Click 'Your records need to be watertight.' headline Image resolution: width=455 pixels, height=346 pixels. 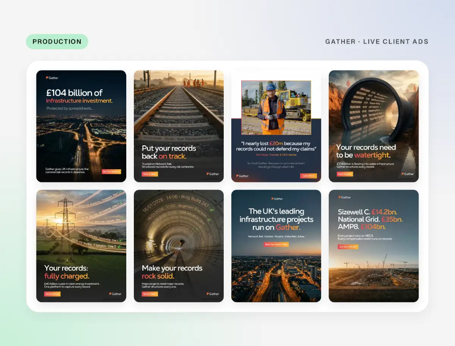(366, 151)
